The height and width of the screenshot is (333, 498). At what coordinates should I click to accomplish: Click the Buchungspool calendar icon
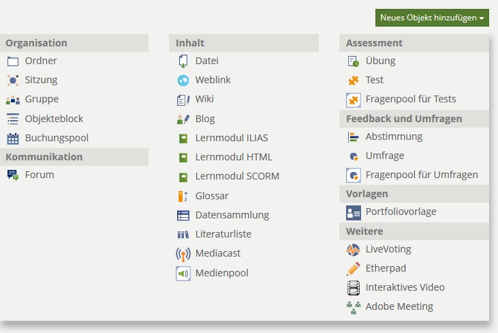(13, 139)
